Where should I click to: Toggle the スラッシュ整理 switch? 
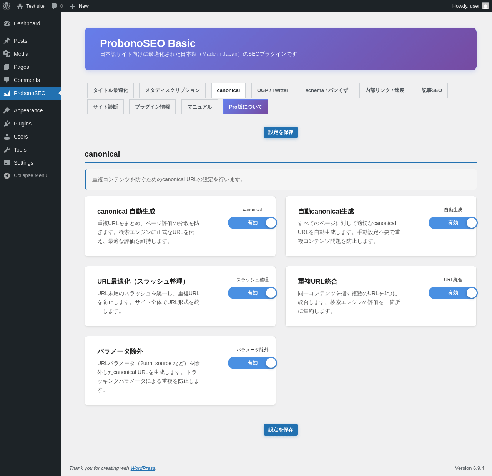[253, 293]
